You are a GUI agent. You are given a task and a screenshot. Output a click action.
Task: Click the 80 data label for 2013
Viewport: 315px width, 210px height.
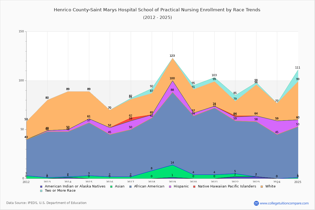pyautogui.click(x=47, y=98)
